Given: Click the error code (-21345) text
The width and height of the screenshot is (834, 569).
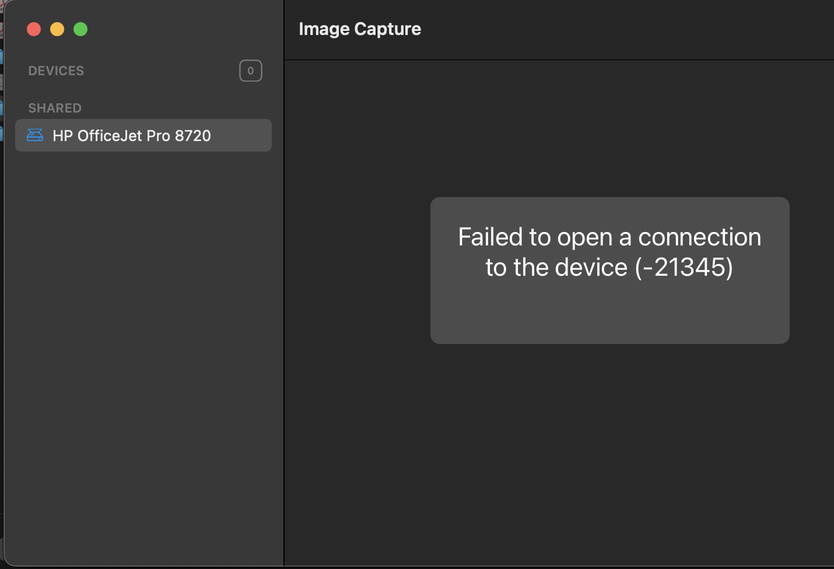Looking at the screenshot, I should tap(684, 268).
